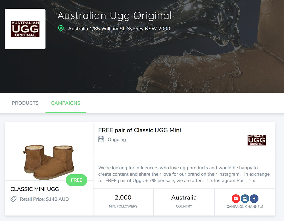Click the Instagram campaign channel icon
Viewport: 284px width, 221px height.
(x=245, y=199)
